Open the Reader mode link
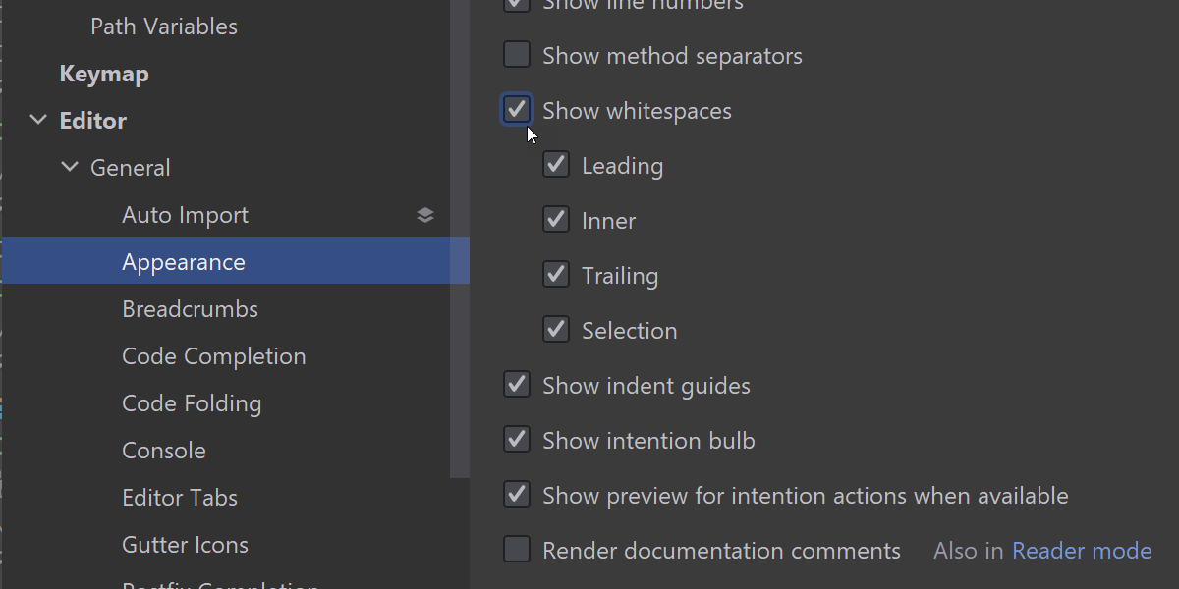 (x=1081, y=551)
